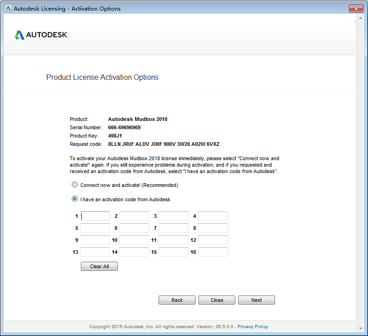
Task: Click activation code field 16
Action: click(213, 252)
